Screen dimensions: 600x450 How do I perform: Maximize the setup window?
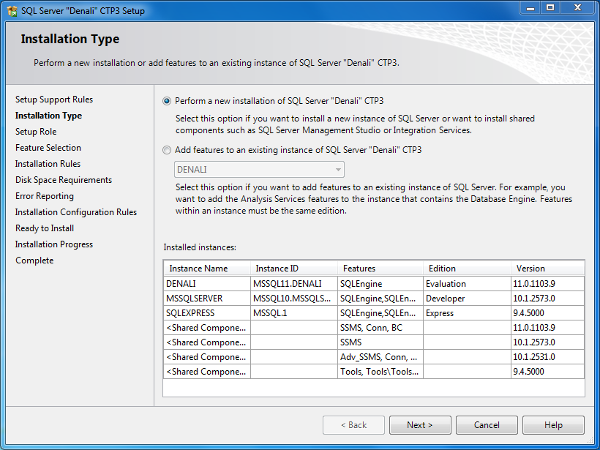point(550,7)
